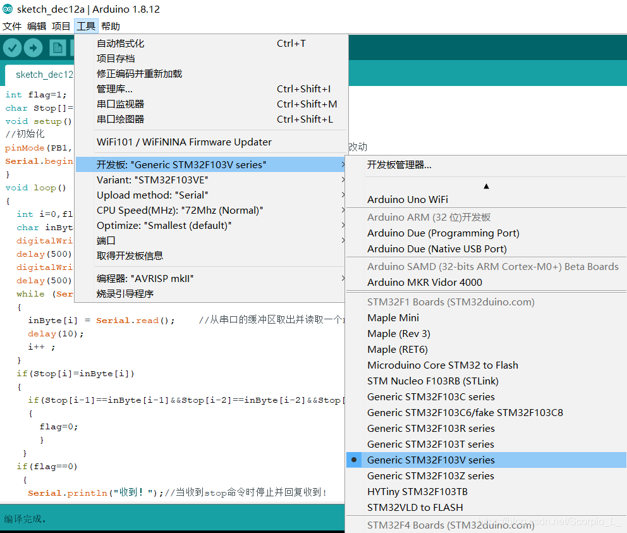Click the Verify checkmark toolbar button
Screen dimensions: 627x533
(x=13, y=48)
